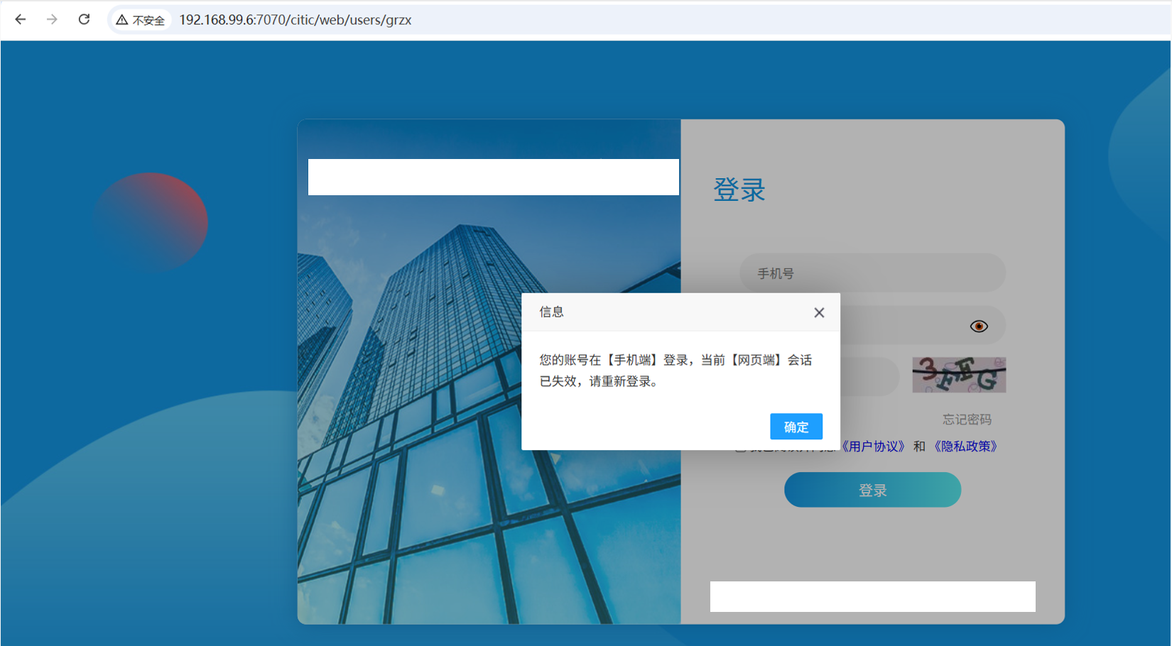
Task: Open the 不安全 site security warning
Action: coord(141,20)
